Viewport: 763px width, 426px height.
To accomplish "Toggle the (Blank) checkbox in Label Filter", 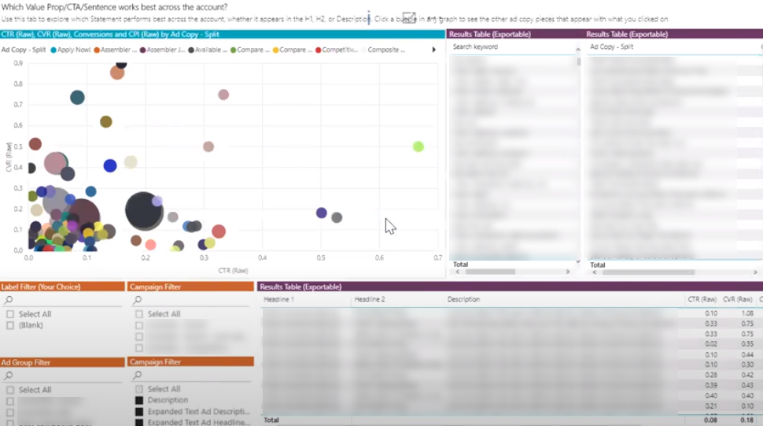I will (10, 325).
